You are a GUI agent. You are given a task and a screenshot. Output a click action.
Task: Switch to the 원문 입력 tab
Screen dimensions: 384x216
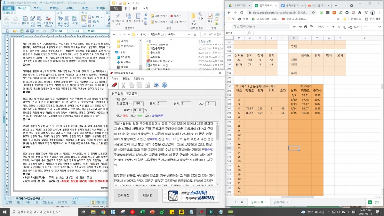coord(117,93)
